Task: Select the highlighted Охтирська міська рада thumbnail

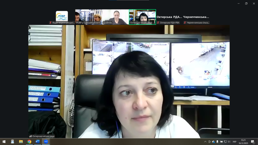Action: (x=142, y=16)
